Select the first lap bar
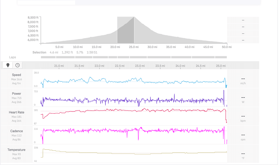Image resolution: width=279 pixels, height=165 pixels. click(x=48, y=57)
